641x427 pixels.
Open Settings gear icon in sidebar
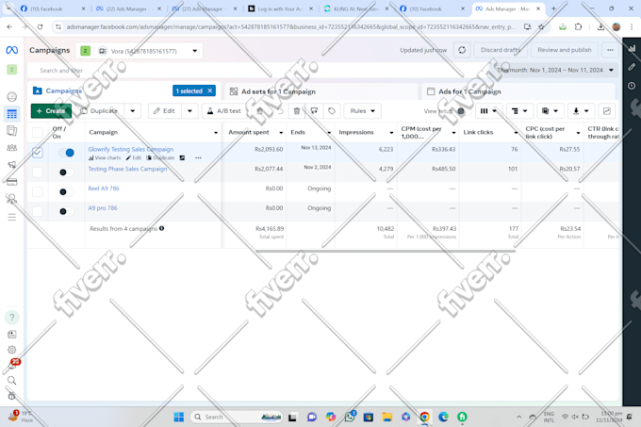point(12,350)
